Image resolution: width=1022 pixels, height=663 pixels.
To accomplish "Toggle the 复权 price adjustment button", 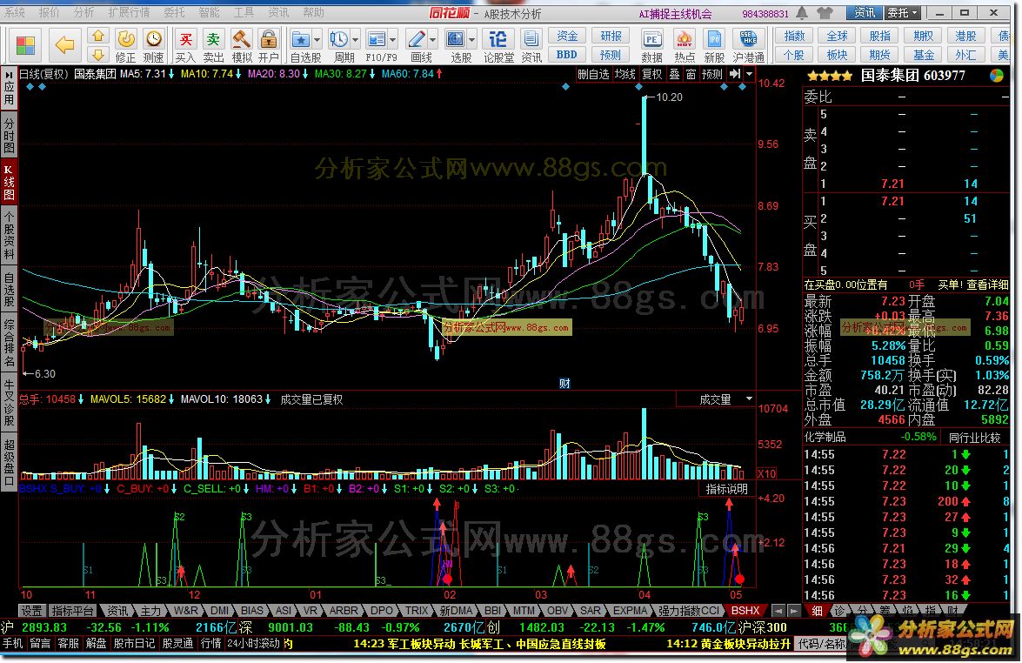I will click(x=652, y=74).
